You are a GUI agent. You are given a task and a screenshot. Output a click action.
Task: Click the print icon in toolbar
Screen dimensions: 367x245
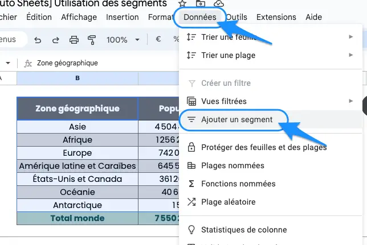pyautogui.click(x=74, y=40)
